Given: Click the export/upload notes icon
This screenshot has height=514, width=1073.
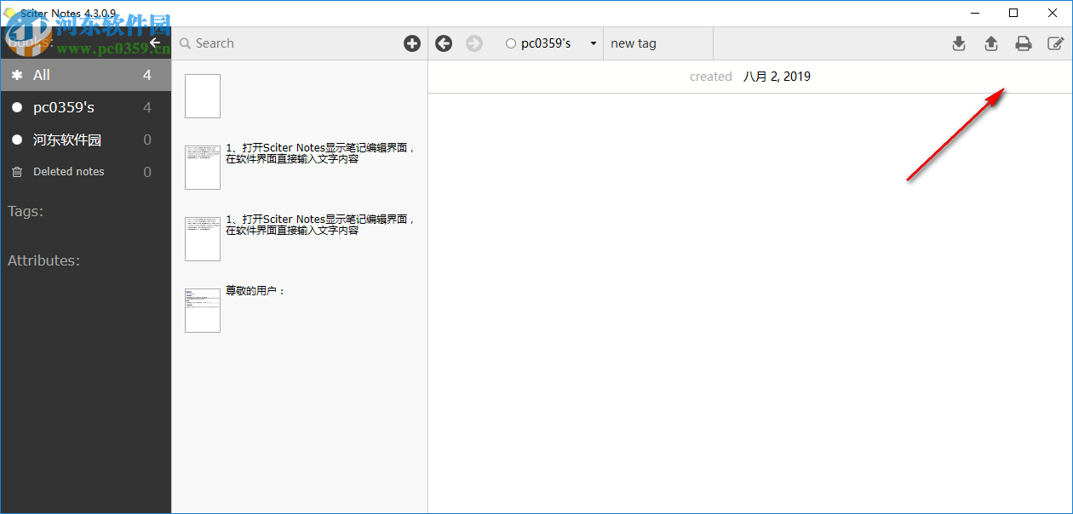Looking at the screenshot, I should (990, 43).
